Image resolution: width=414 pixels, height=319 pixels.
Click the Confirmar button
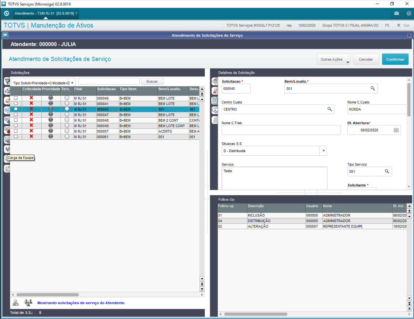(395, 59)
